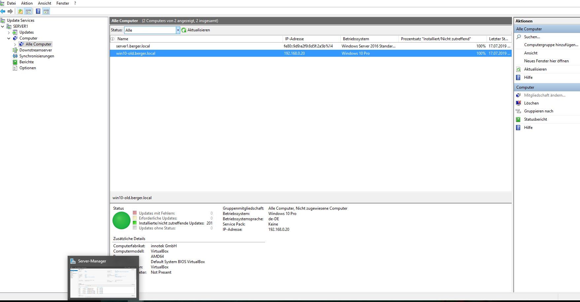Click the Updates node icon in tree

pyautogui.click(x=15, y=32)
